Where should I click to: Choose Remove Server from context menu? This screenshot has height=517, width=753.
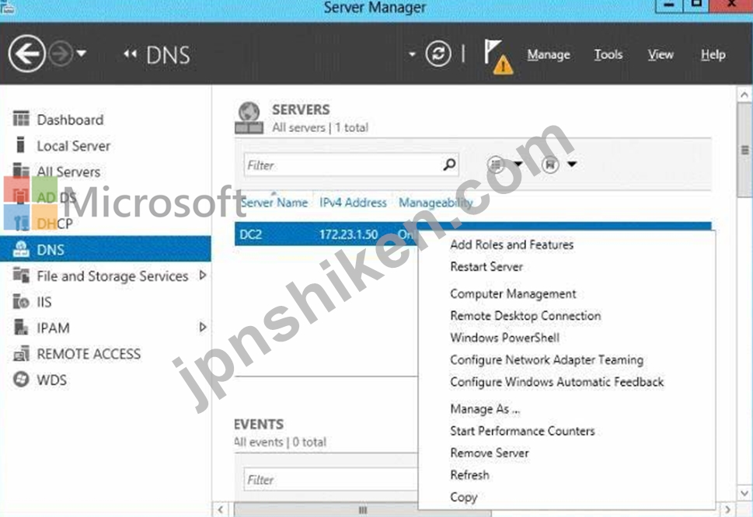[x=490, y=453]
